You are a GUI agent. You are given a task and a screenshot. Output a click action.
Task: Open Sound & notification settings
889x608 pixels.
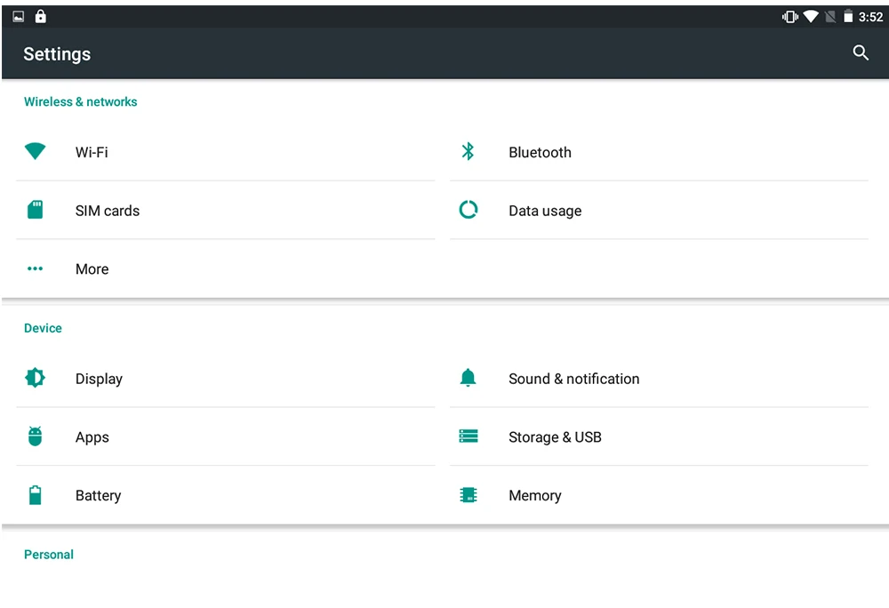[x=659, y=379]
